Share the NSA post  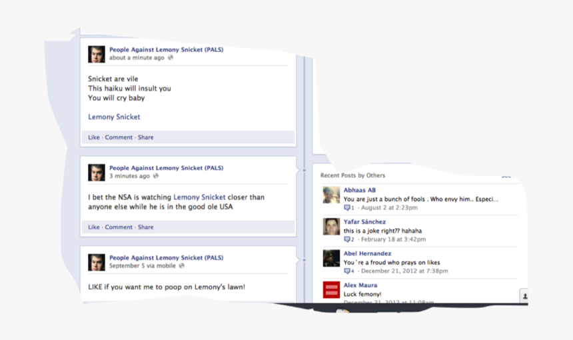[145, 227]
